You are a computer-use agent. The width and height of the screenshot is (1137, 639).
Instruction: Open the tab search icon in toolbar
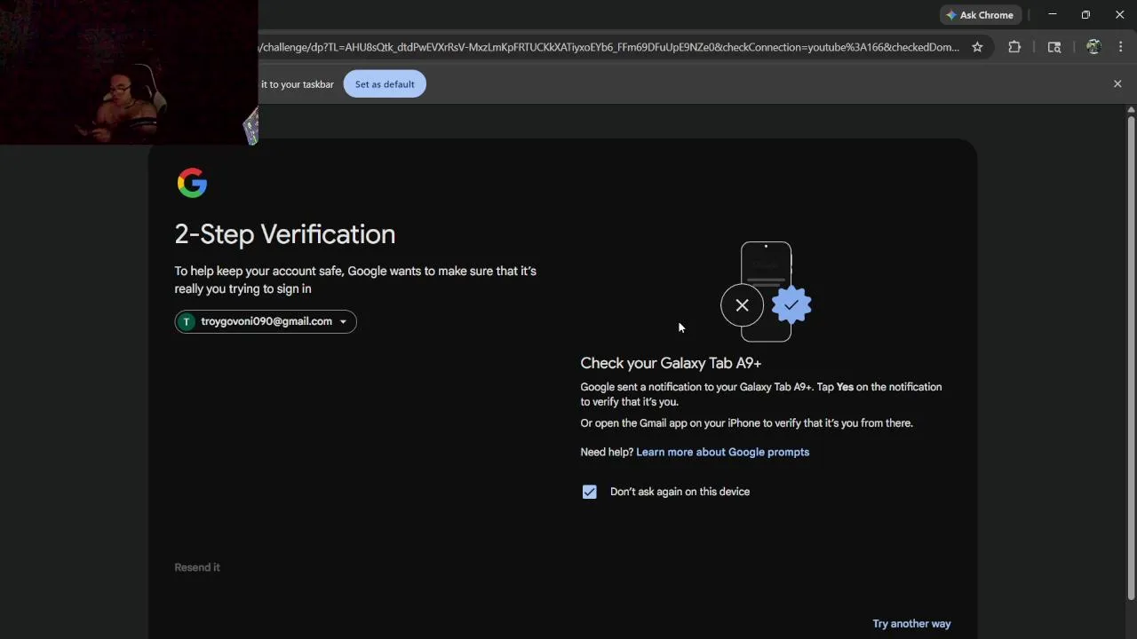1054,47
